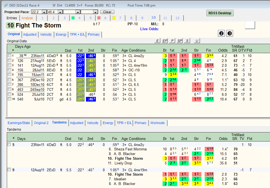Open upper Adjusted tab next to Original
The height and width of the screenshot is (188, 270).
30,35
